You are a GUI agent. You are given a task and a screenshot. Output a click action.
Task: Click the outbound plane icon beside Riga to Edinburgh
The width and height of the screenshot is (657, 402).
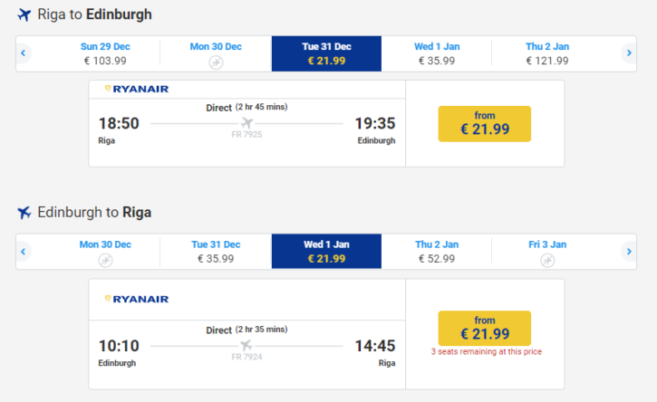[x=24, y=14]
